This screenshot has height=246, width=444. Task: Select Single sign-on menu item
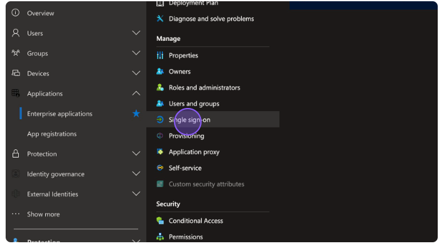click(x=213, y=119)
